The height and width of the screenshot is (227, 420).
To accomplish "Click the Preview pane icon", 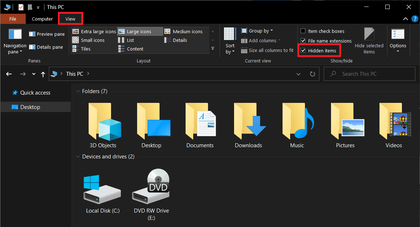I will click(32, 34).
